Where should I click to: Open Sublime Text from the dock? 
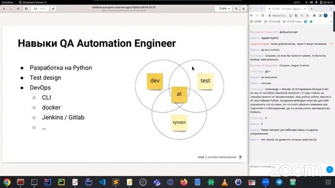(x=116, y=182)
